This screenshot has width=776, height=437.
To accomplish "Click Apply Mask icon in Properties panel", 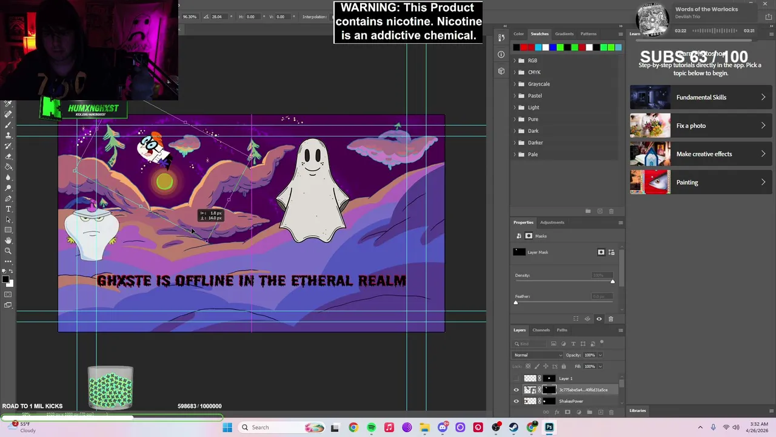I will click(587, 319).
